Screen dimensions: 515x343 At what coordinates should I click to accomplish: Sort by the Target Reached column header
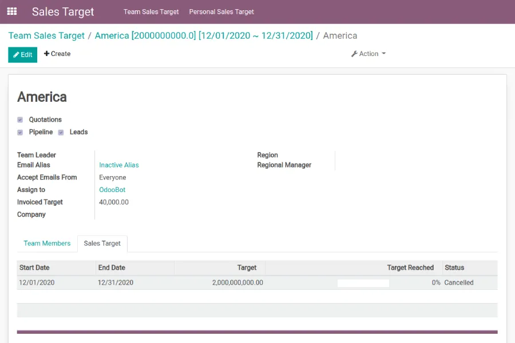click(x=354, y=268)
